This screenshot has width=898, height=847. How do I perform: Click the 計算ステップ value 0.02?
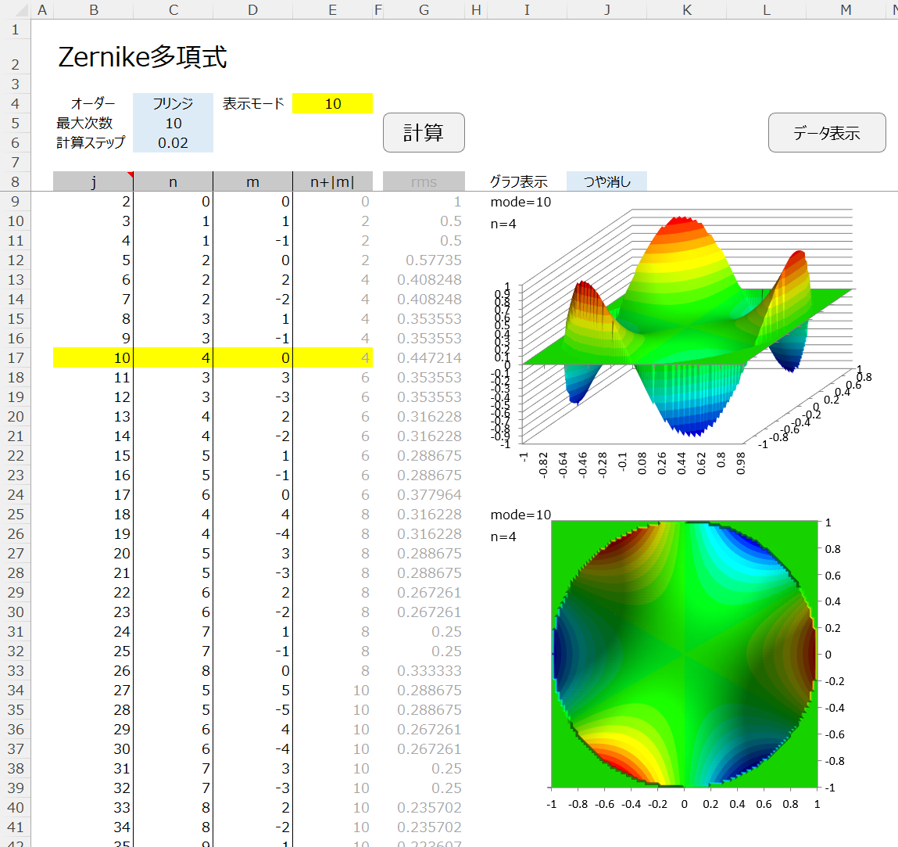pyautogui.click(x=173, y=143)
